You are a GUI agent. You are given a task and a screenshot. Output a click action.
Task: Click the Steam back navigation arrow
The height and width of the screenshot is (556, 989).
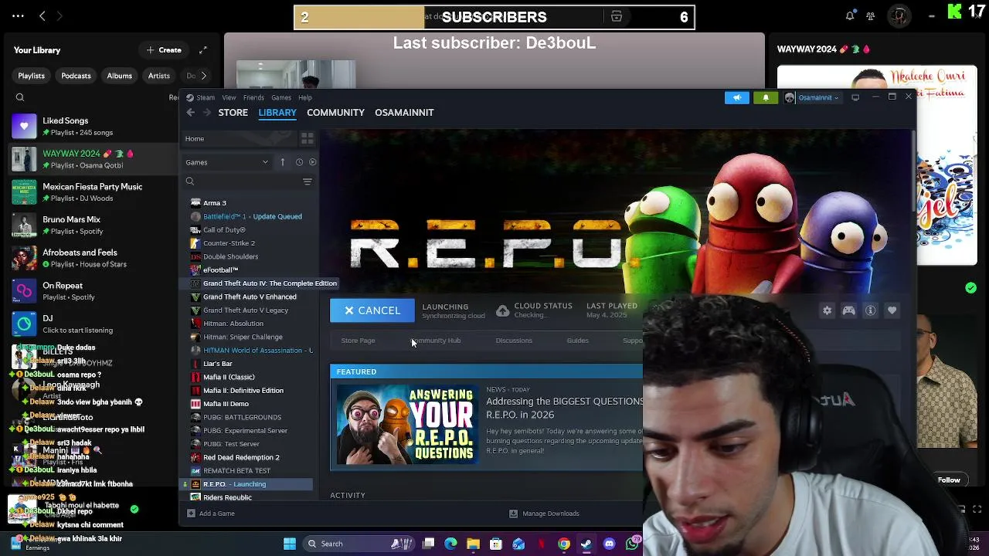pos(191,113)
